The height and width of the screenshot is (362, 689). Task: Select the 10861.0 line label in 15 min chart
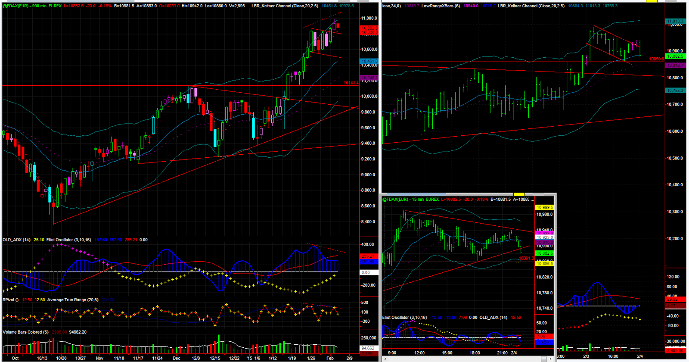(x=526, y=258)
